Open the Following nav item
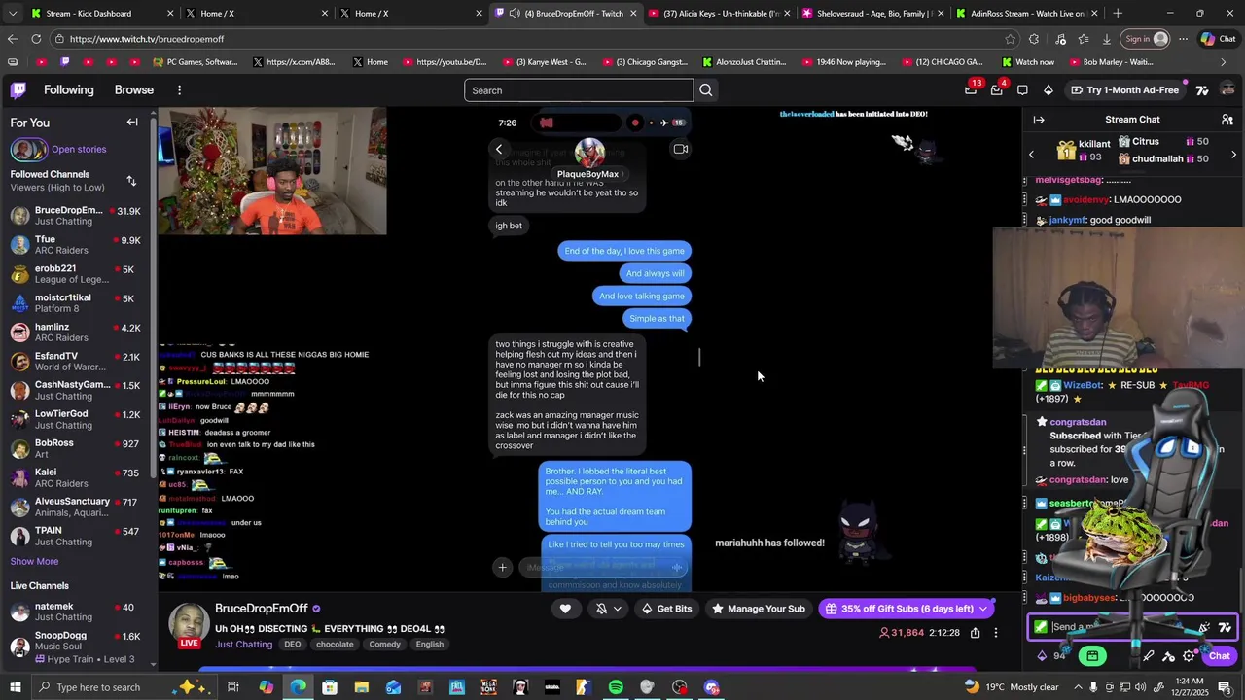The height and width of the screenshot is (700, 1245). [x=69, y=89]
